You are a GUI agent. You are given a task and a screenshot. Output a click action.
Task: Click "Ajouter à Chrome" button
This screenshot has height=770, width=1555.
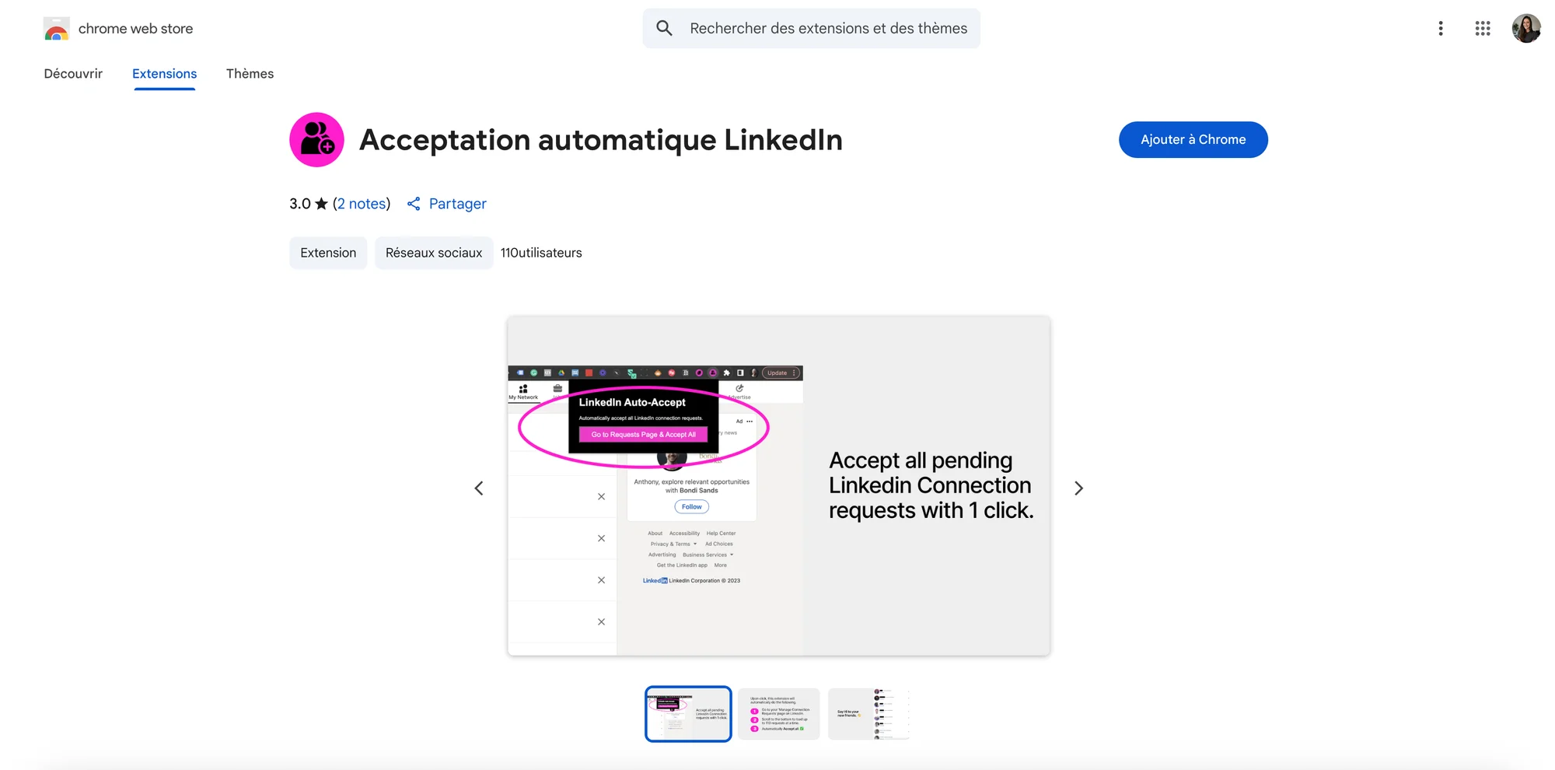1193,139
